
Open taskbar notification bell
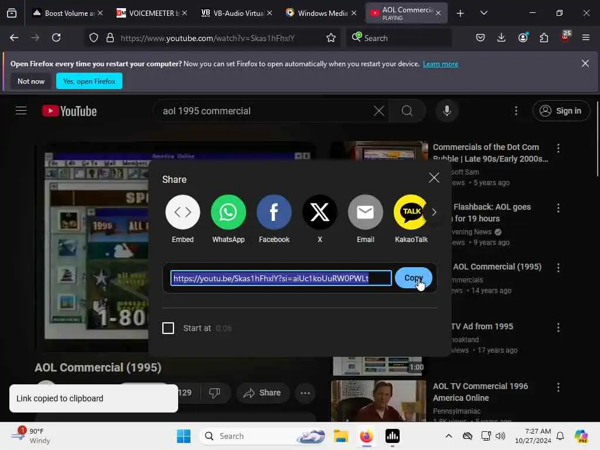point(560,436)
